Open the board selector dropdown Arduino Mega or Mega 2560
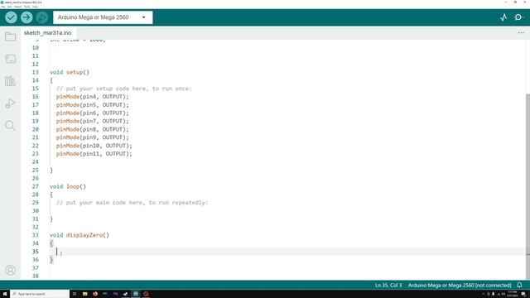530x298 pixels. coord(103,17)
